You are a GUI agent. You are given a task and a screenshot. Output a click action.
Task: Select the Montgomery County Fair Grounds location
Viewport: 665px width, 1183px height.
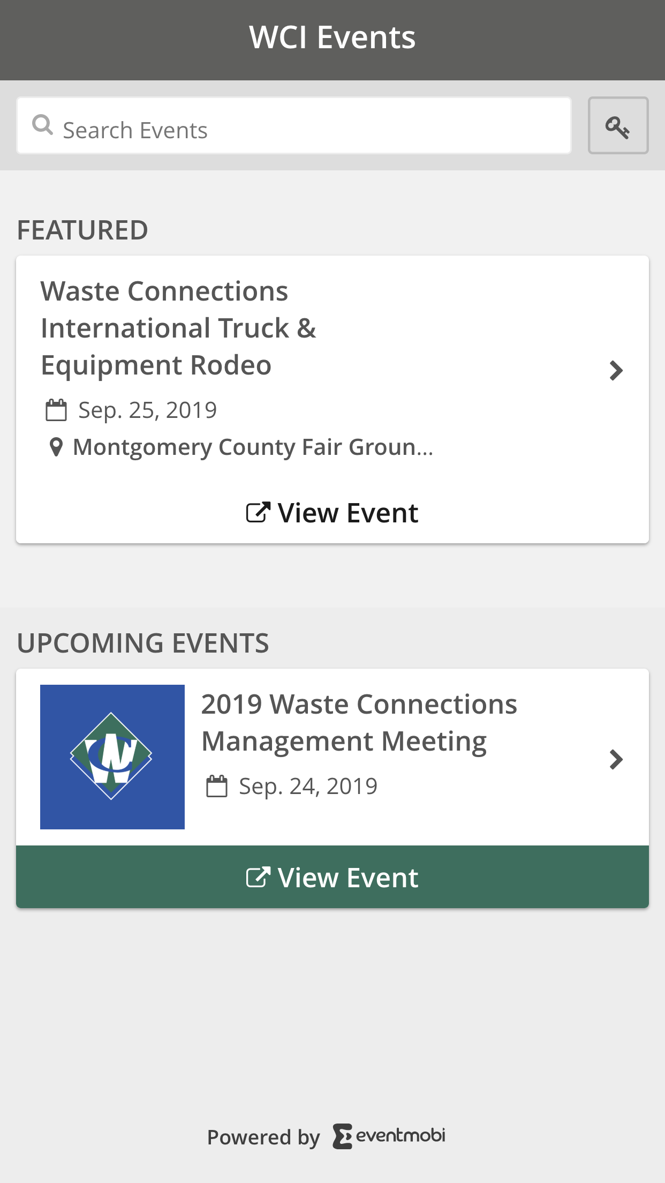[x=253, y=447]
